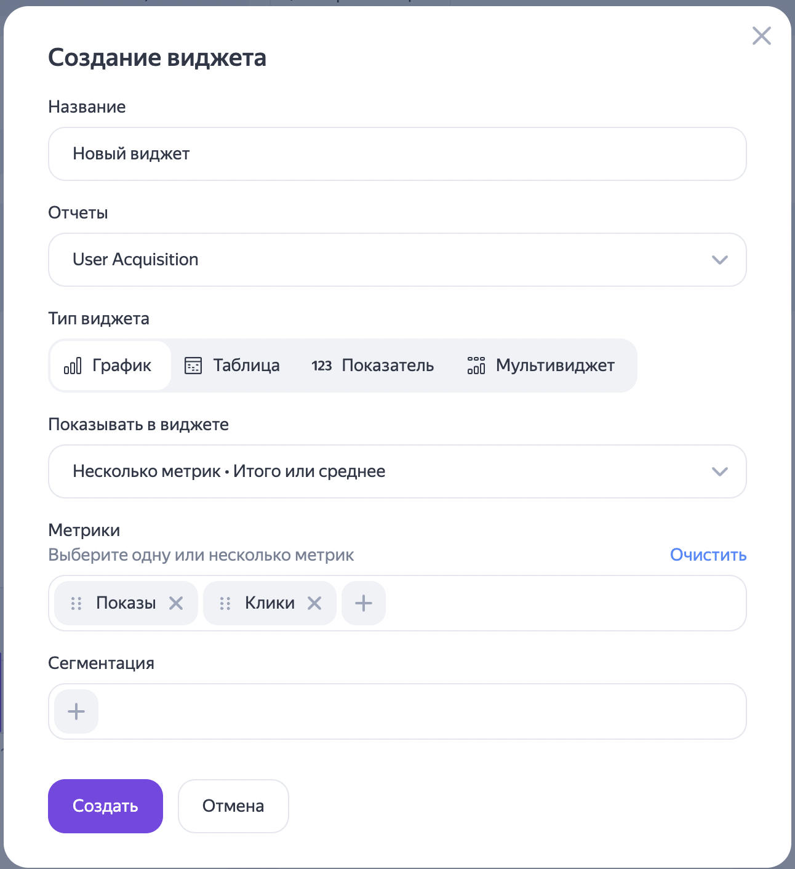Viewport: 795px width, 869px height.
Task: Remove the Показы metric chip
Action: 176,603
